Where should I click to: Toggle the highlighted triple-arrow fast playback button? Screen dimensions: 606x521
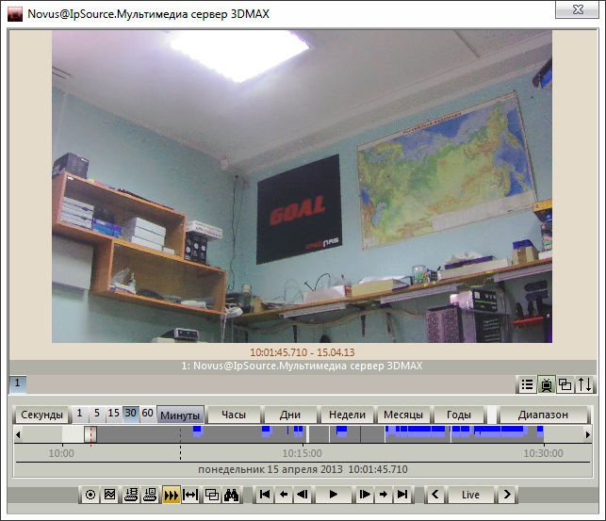[172, 495]
